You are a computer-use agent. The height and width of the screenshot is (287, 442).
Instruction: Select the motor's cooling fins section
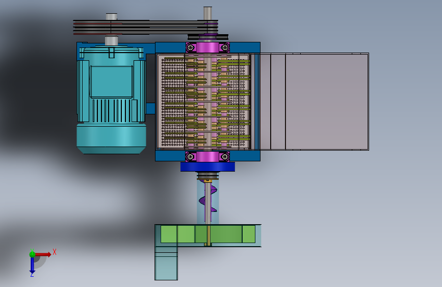click(112, 110)
